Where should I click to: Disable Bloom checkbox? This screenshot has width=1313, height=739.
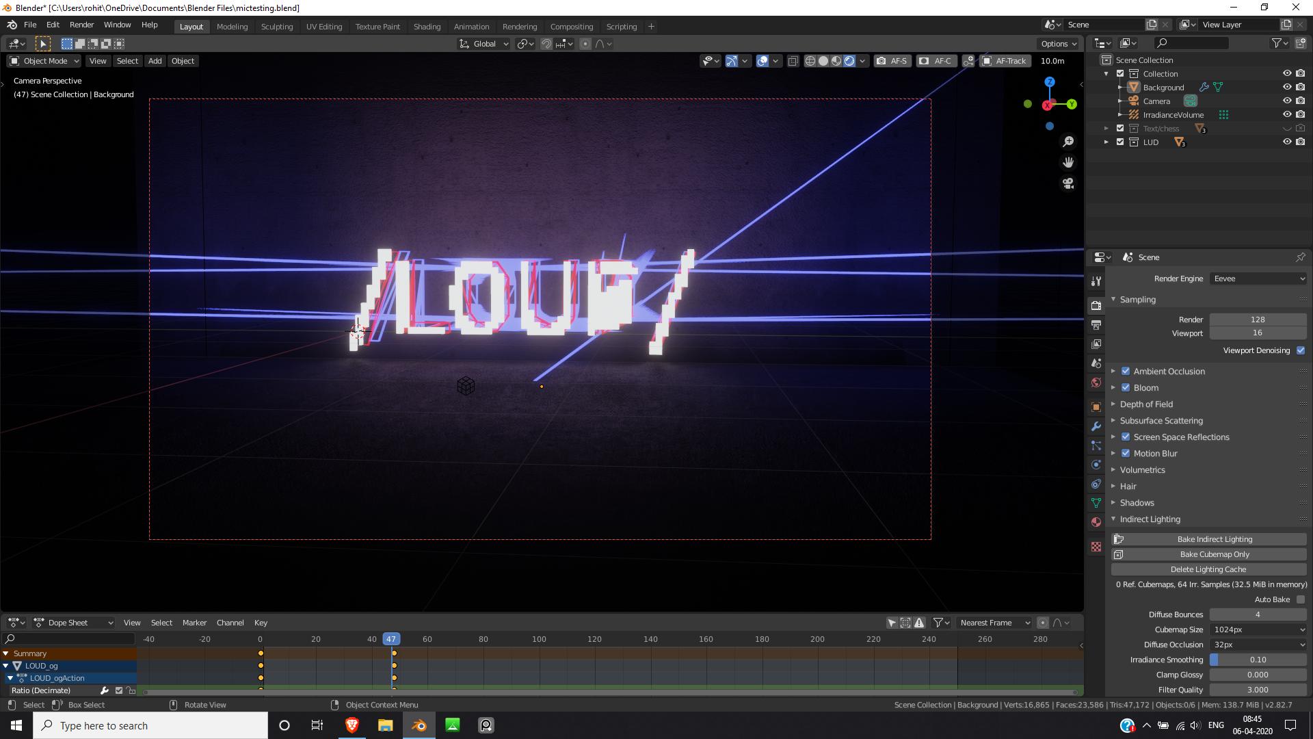[1126, 388]
